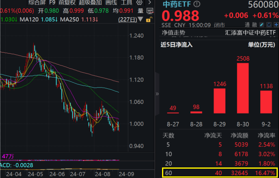The width and height of the screenshot is (279, 178).
Task: Open the 工具 tools menu
Action: (127, 2)
